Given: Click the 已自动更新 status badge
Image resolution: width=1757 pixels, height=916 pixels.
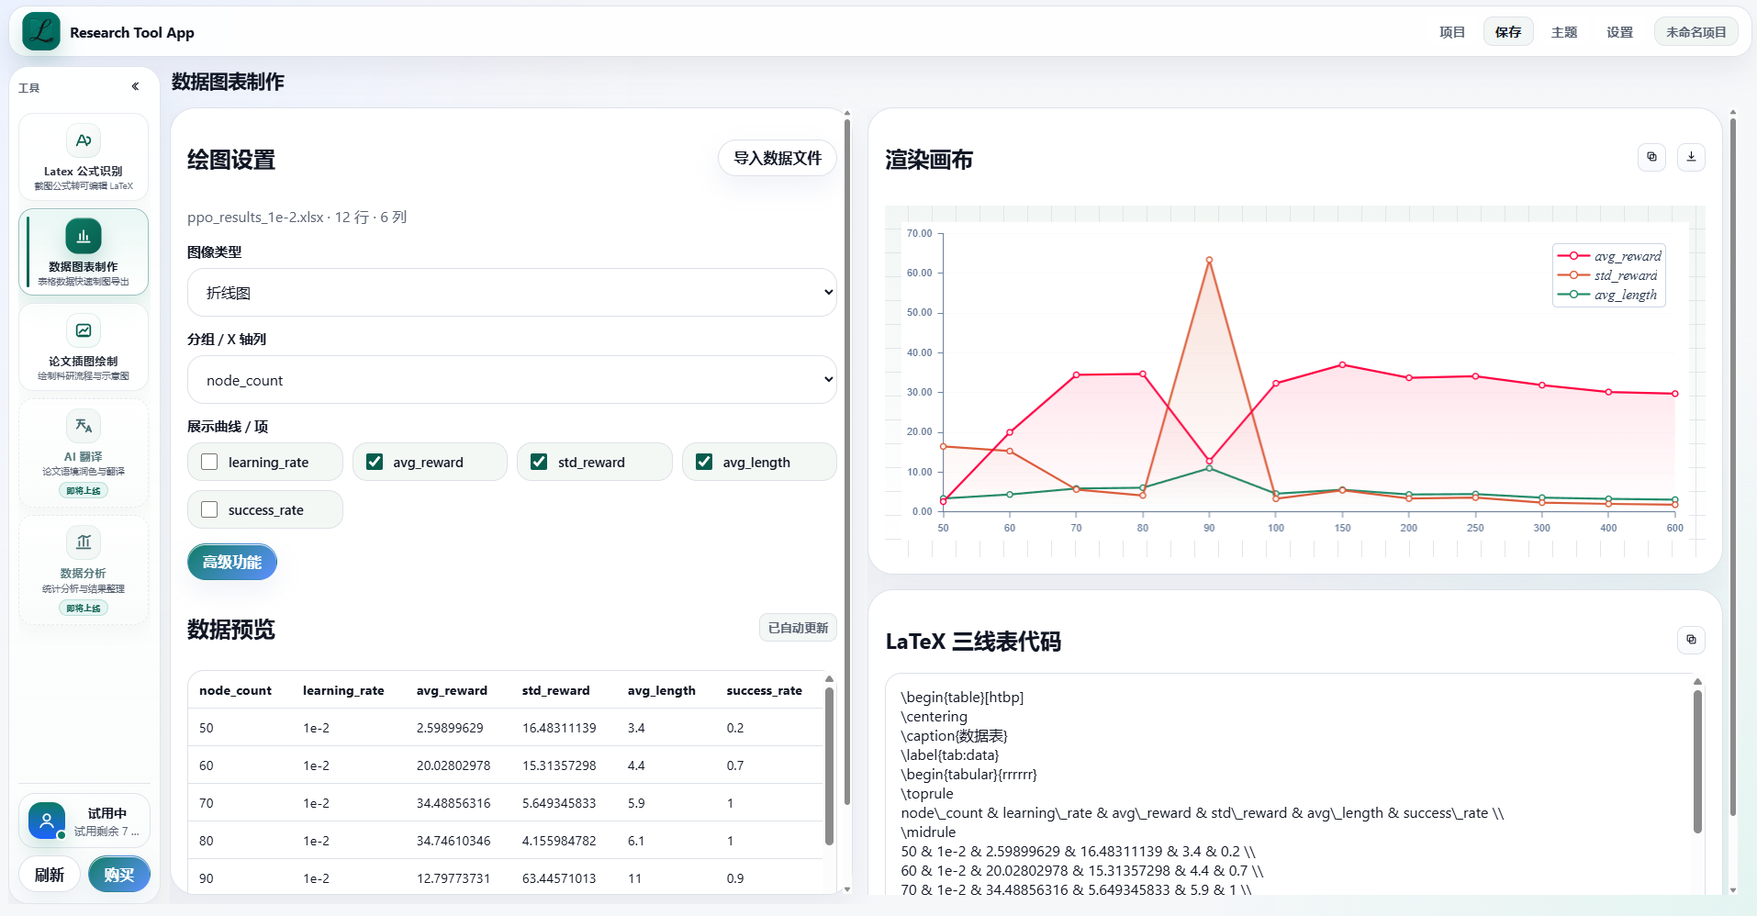Looking at the screenshot, I should pyautogui.click(x=798, y=628).
